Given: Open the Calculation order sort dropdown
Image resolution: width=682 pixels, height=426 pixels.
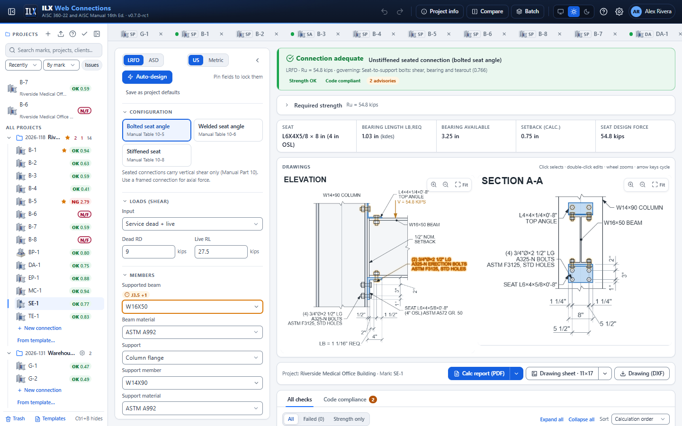Looking at the screenshot, I should 640,419.
